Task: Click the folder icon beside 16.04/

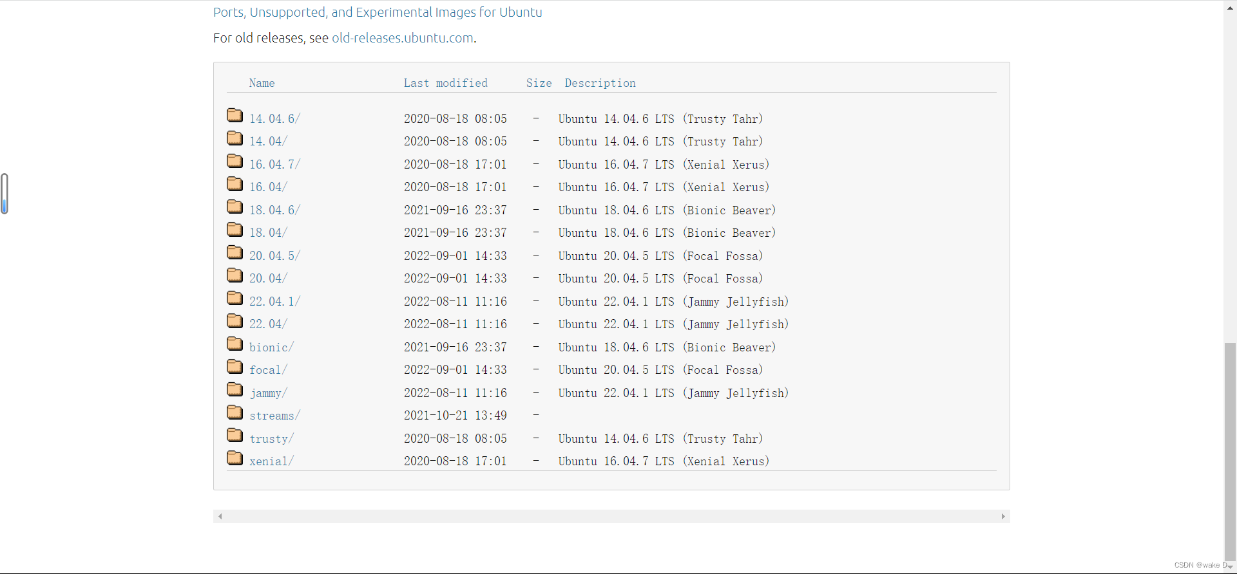Action: pyautogui.click(x=235, y=184)
